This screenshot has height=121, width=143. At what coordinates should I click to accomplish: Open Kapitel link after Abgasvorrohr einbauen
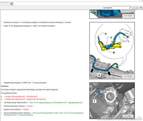pos(25,110)
